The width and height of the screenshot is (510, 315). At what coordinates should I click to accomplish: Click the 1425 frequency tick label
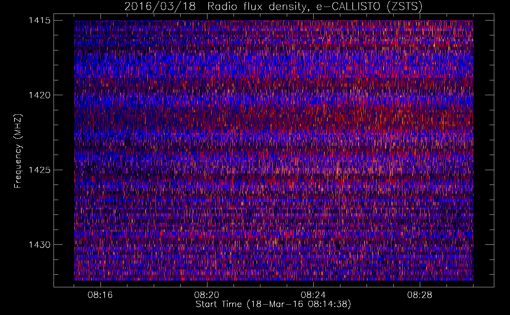pyautogui.click(x=39, y=170)
